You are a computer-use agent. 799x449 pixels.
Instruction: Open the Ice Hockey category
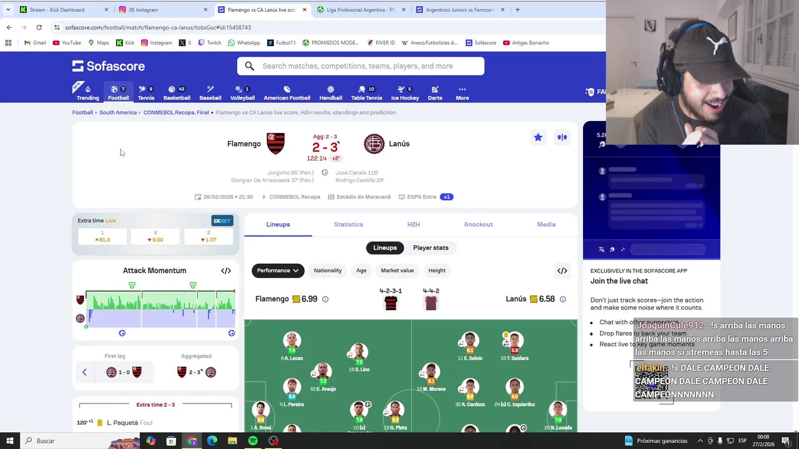(x=405, y=93)
